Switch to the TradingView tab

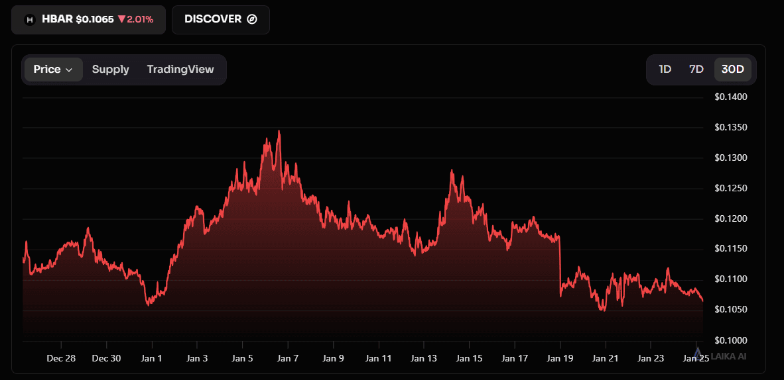[x=180, y=70]
